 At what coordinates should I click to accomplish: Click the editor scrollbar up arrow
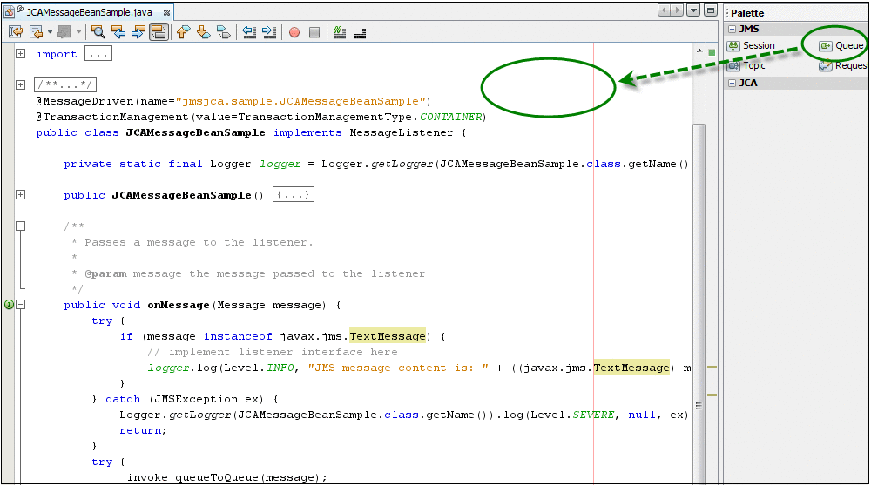pyautogui.click(x=699, y=51)
